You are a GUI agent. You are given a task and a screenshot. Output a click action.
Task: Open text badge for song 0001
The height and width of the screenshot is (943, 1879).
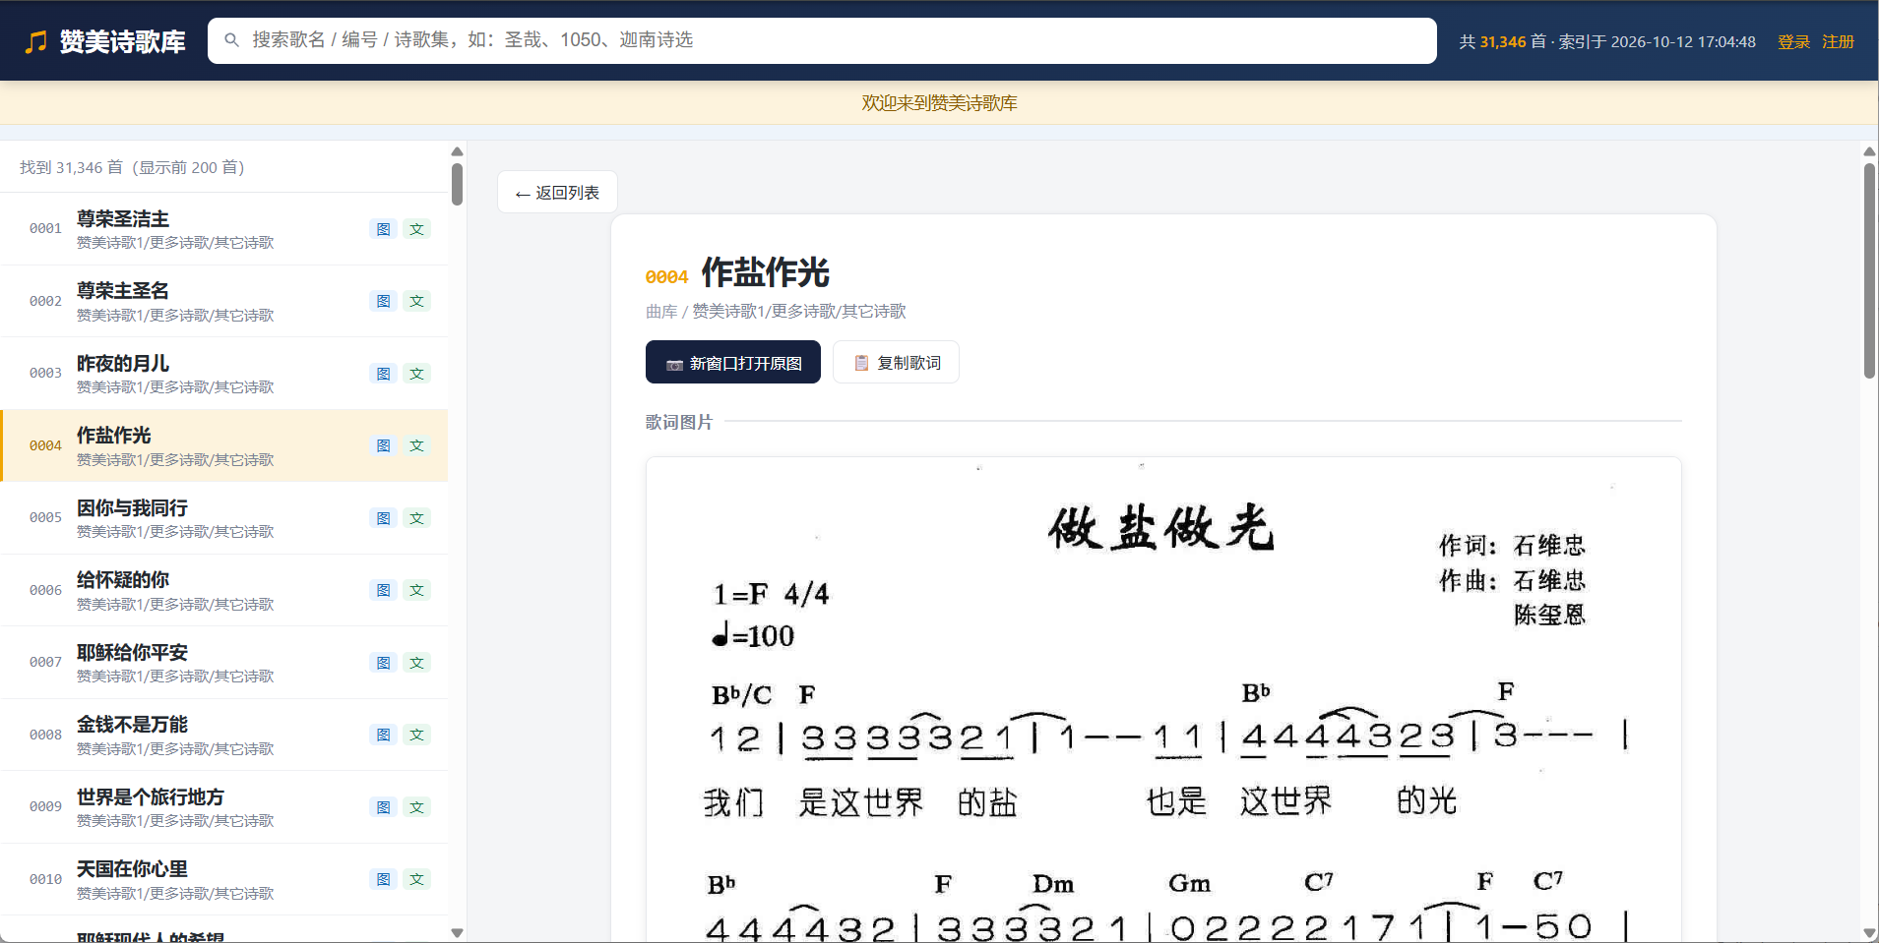(x=417, y=229)
